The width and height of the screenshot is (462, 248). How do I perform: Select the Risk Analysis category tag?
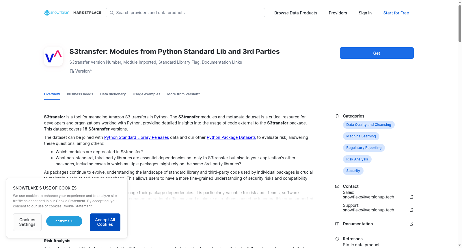point(357,159)
